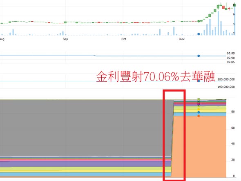Click the orange marker in the stacked area chart
Image resolution: width=241 pixels, height=181 pixels.
[x=199, y=116]
